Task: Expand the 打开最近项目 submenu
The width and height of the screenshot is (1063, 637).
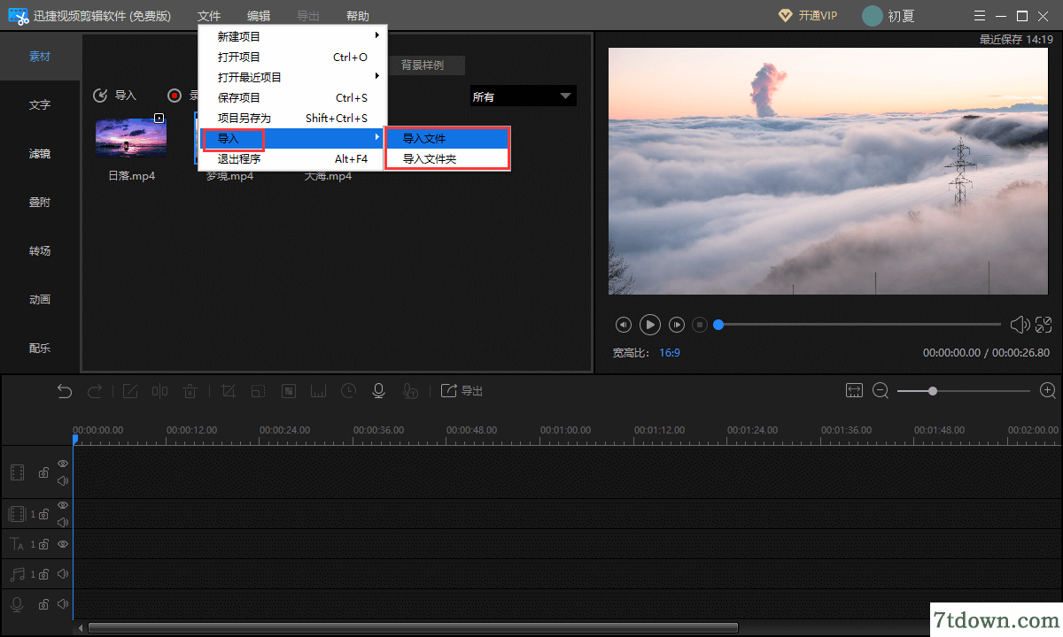Action: click(x=292, y=77)
